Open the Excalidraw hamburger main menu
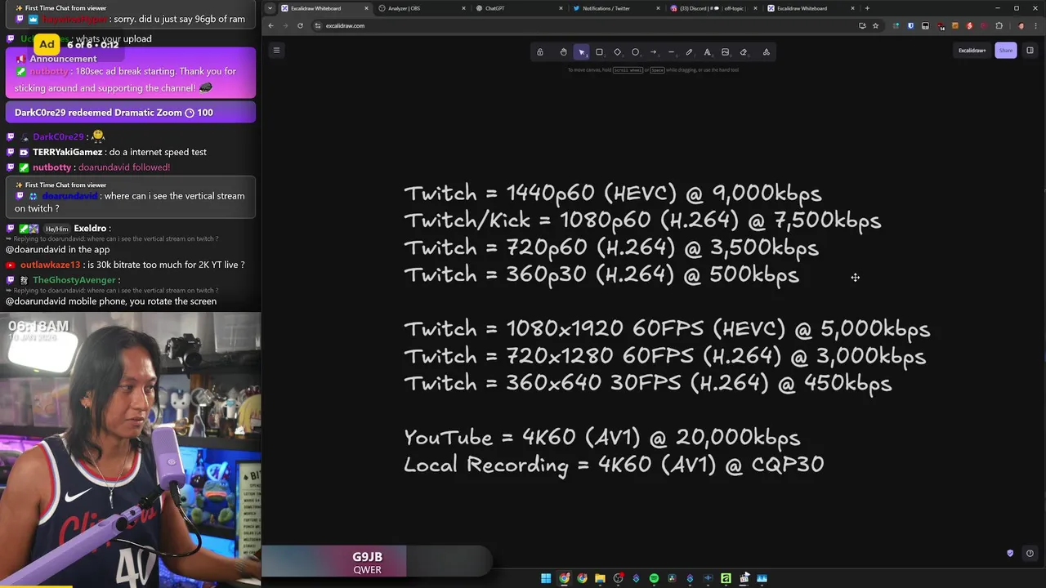 [x=276, y=50]
